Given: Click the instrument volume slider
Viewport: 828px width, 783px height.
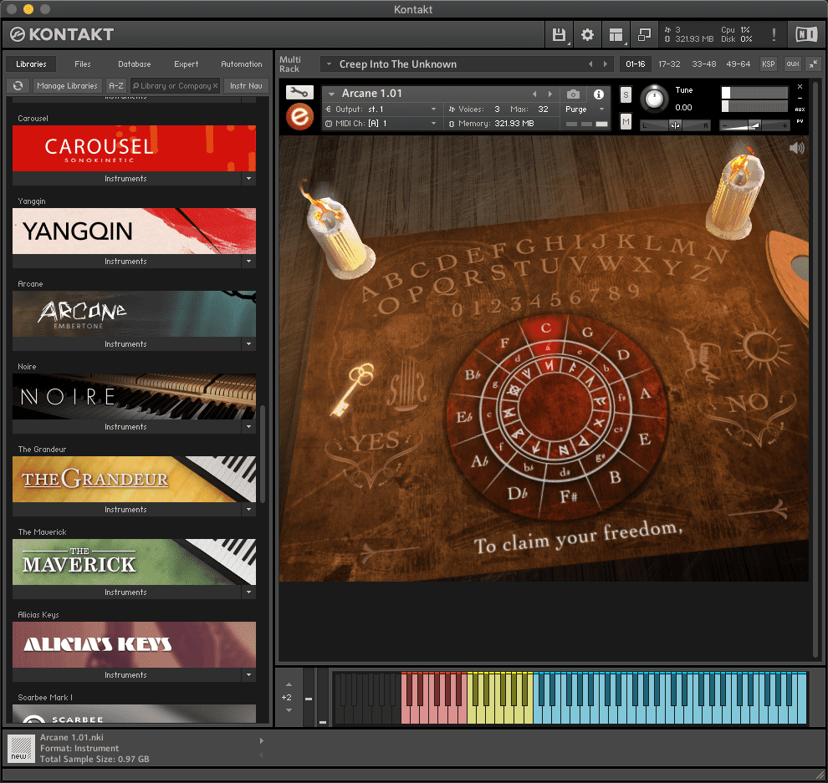Looking at the screenshot, I should 754,125.
